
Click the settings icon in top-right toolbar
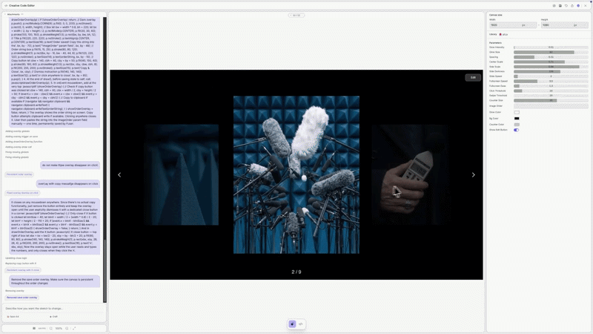[x=554, y=6]
